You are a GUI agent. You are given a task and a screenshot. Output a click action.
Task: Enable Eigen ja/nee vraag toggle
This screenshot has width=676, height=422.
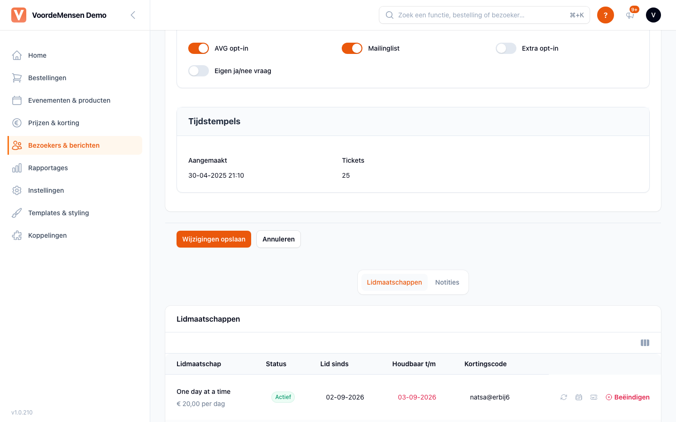[x=199, y=71]
